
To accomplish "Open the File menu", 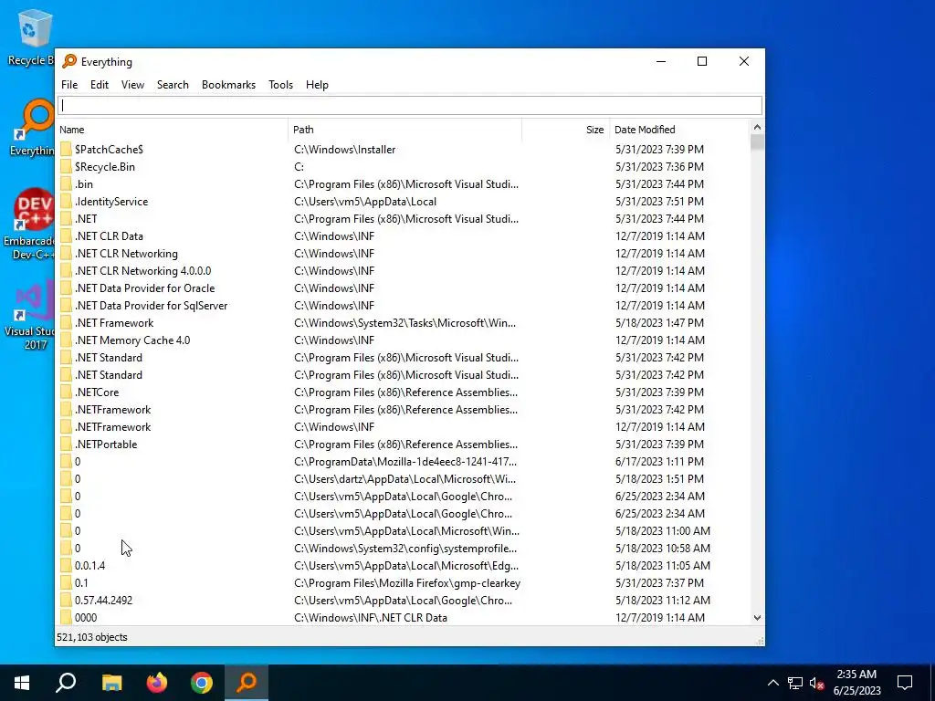I will tap(69, 85).
